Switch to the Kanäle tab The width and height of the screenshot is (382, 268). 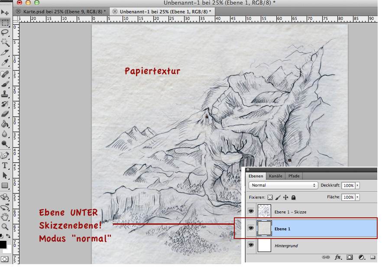click(275, 176)
